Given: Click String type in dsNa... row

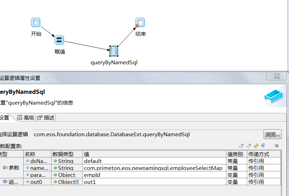Looking at the screenshot, I should 67,161.
